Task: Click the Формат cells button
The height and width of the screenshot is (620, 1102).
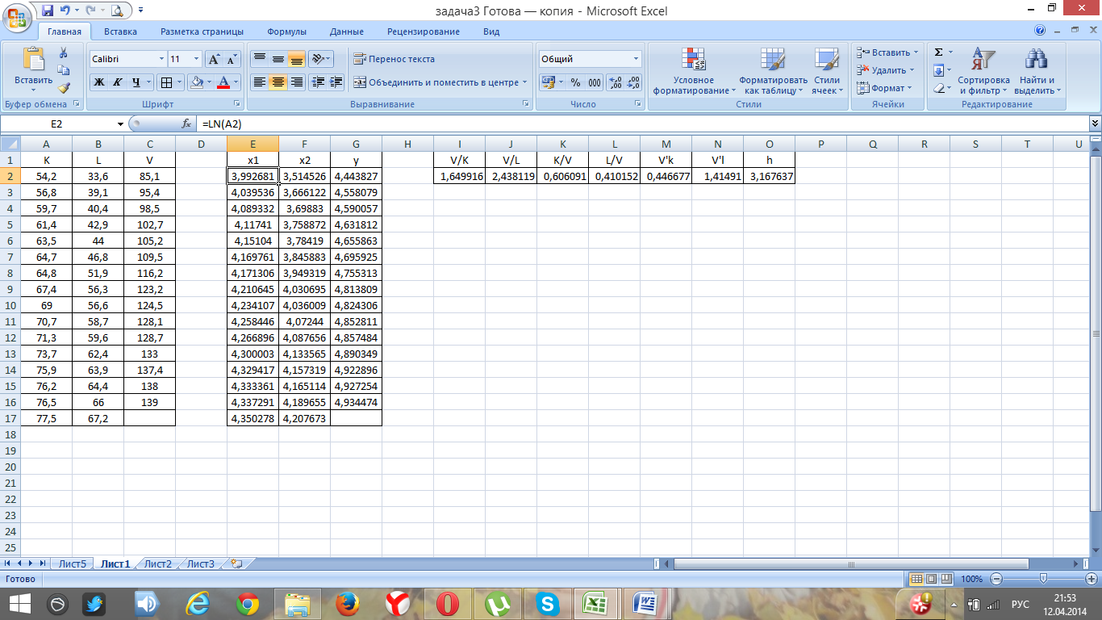Action: tap(883, 88)
